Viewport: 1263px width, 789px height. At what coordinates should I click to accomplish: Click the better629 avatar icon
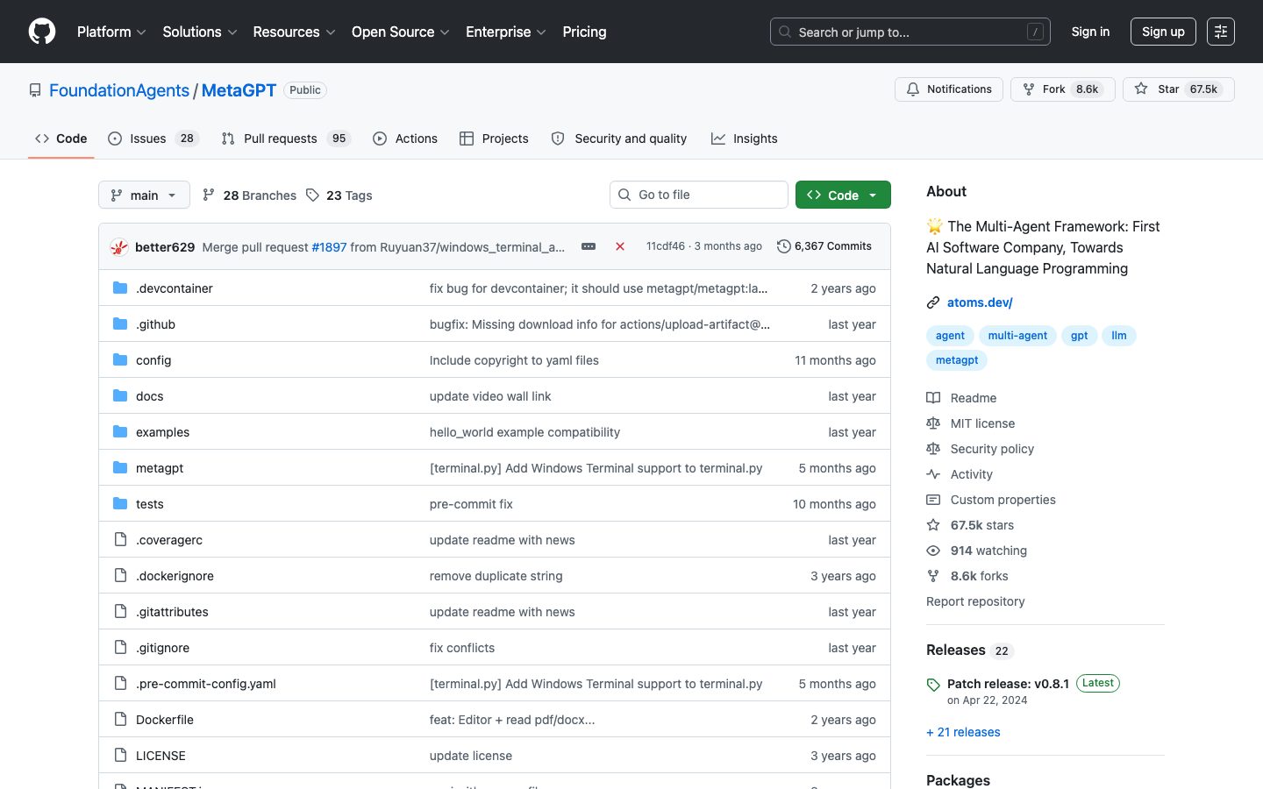point(119,247)
